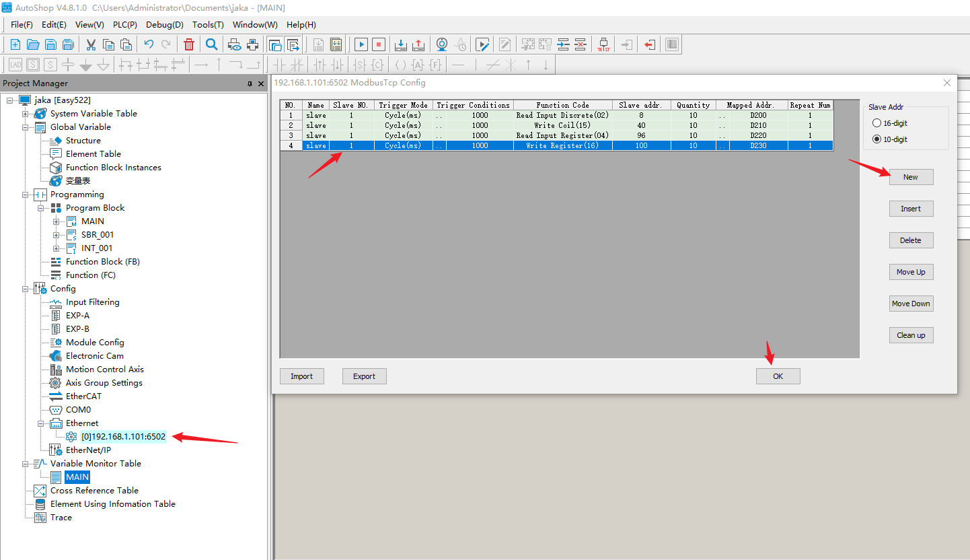Open the PLC(P) menu
Image resolution: width=970 pixels, height=560 pixels.
coord(124,25)
